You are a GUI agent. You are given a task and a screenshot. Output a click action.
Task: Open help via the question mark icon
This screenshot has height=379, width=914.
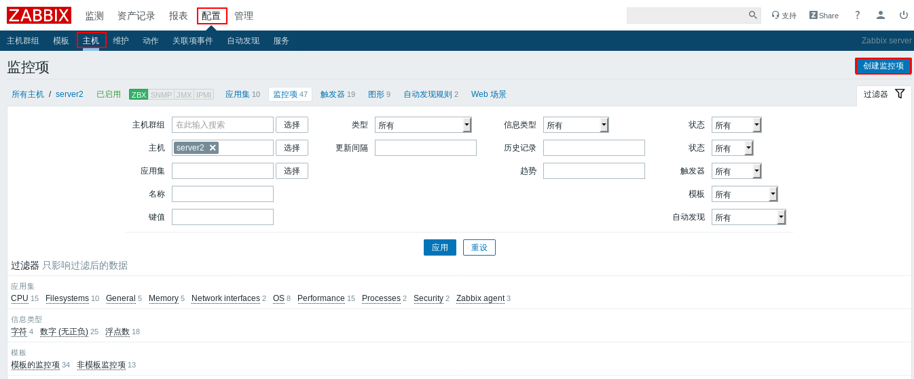pyautogui.click(x=858, y=15)
